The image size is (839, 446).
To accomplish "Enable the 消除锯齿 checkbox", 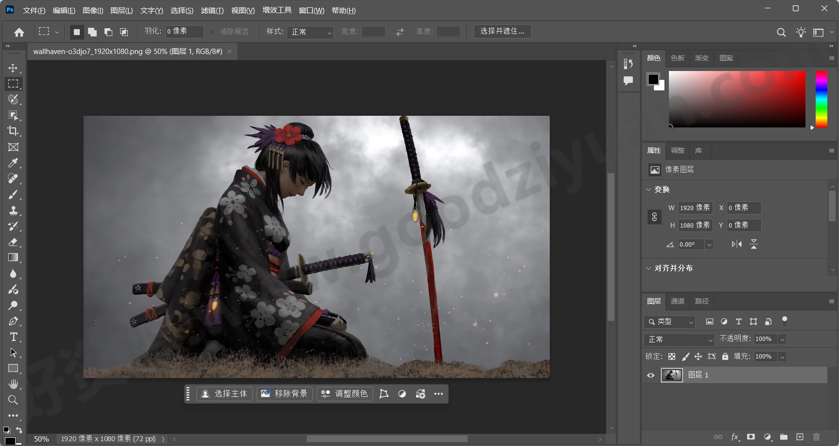I will tap(212, 32).
